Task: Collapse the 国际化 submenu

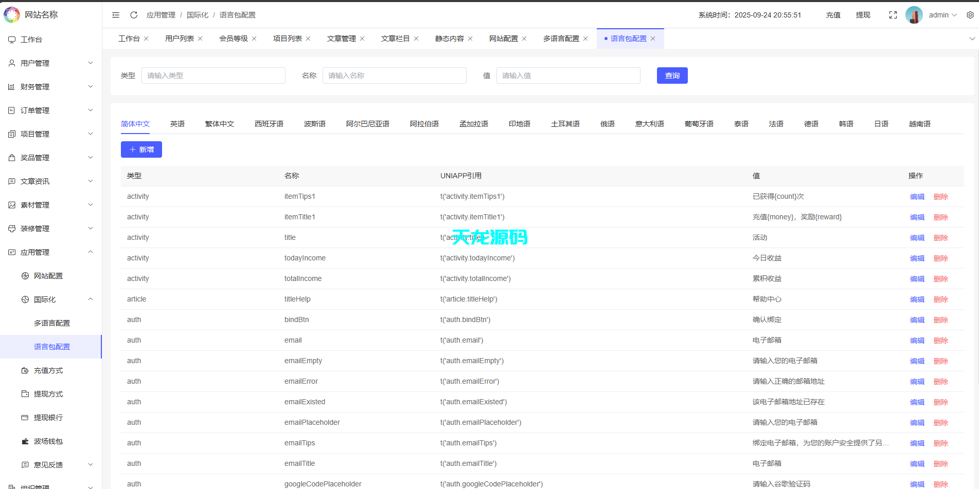Action: point(91,299)
